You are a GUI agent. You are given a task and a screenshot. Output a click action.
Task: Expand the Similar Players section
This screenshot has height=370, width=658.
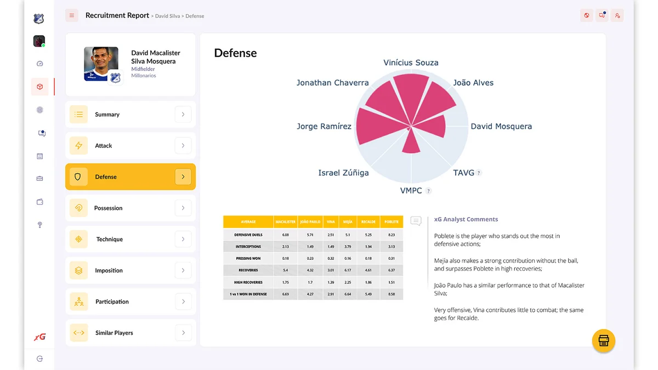click(183, 333)
